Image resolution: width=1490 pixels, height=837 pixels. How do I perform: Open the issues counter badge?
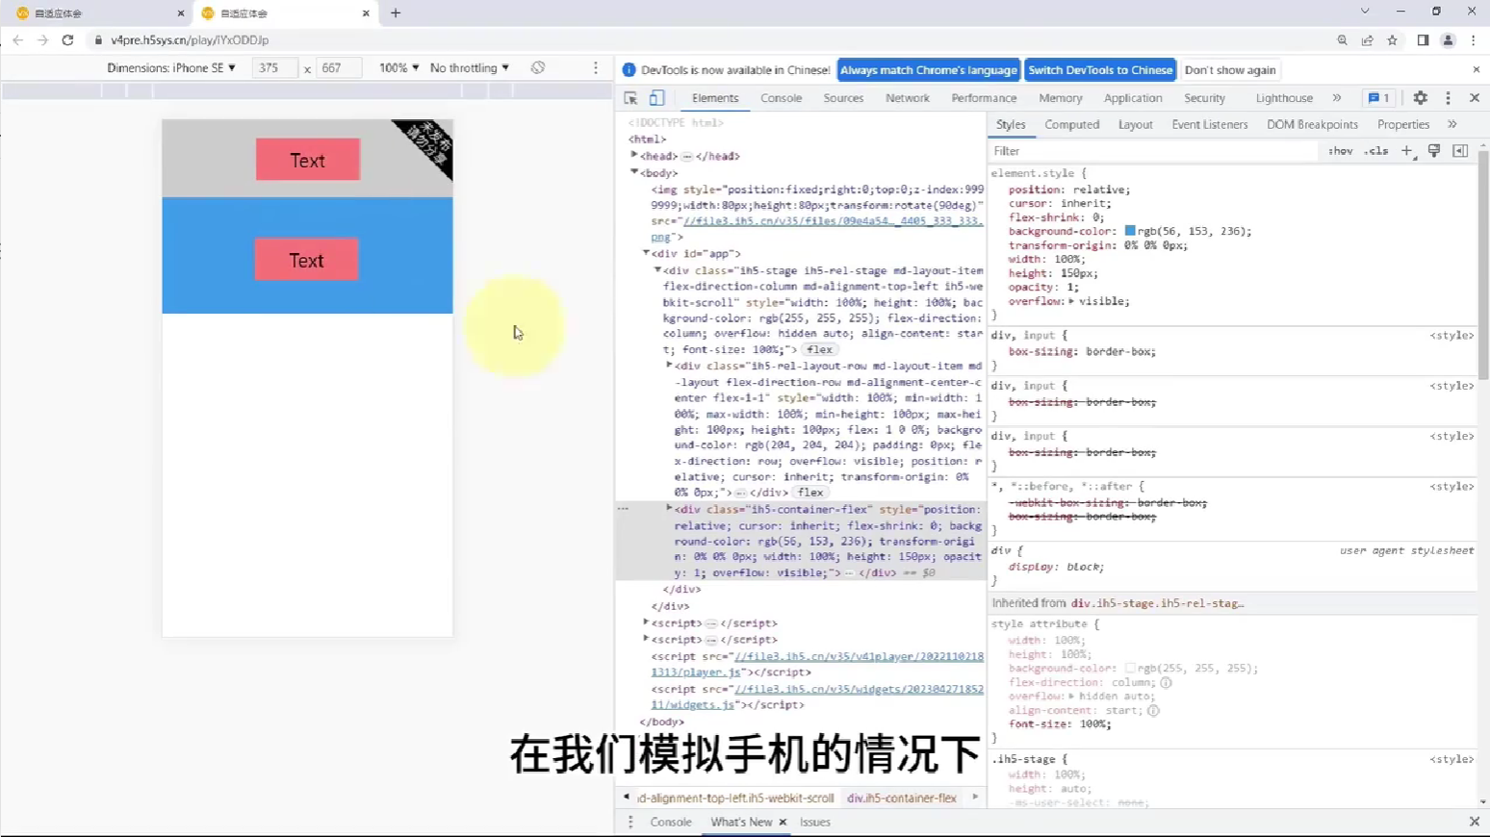[1378, 98]
